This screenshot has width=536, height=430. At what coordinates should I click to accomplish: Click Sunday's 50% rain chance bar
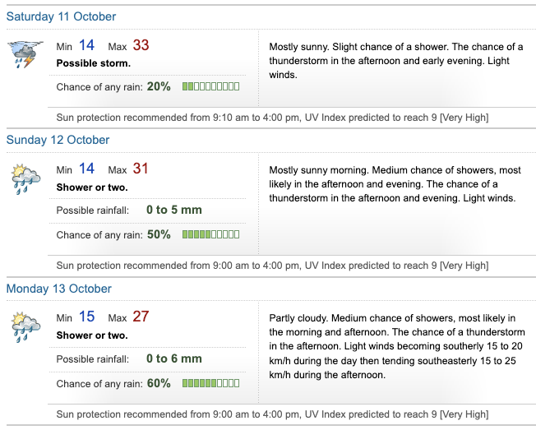point(211,234)
